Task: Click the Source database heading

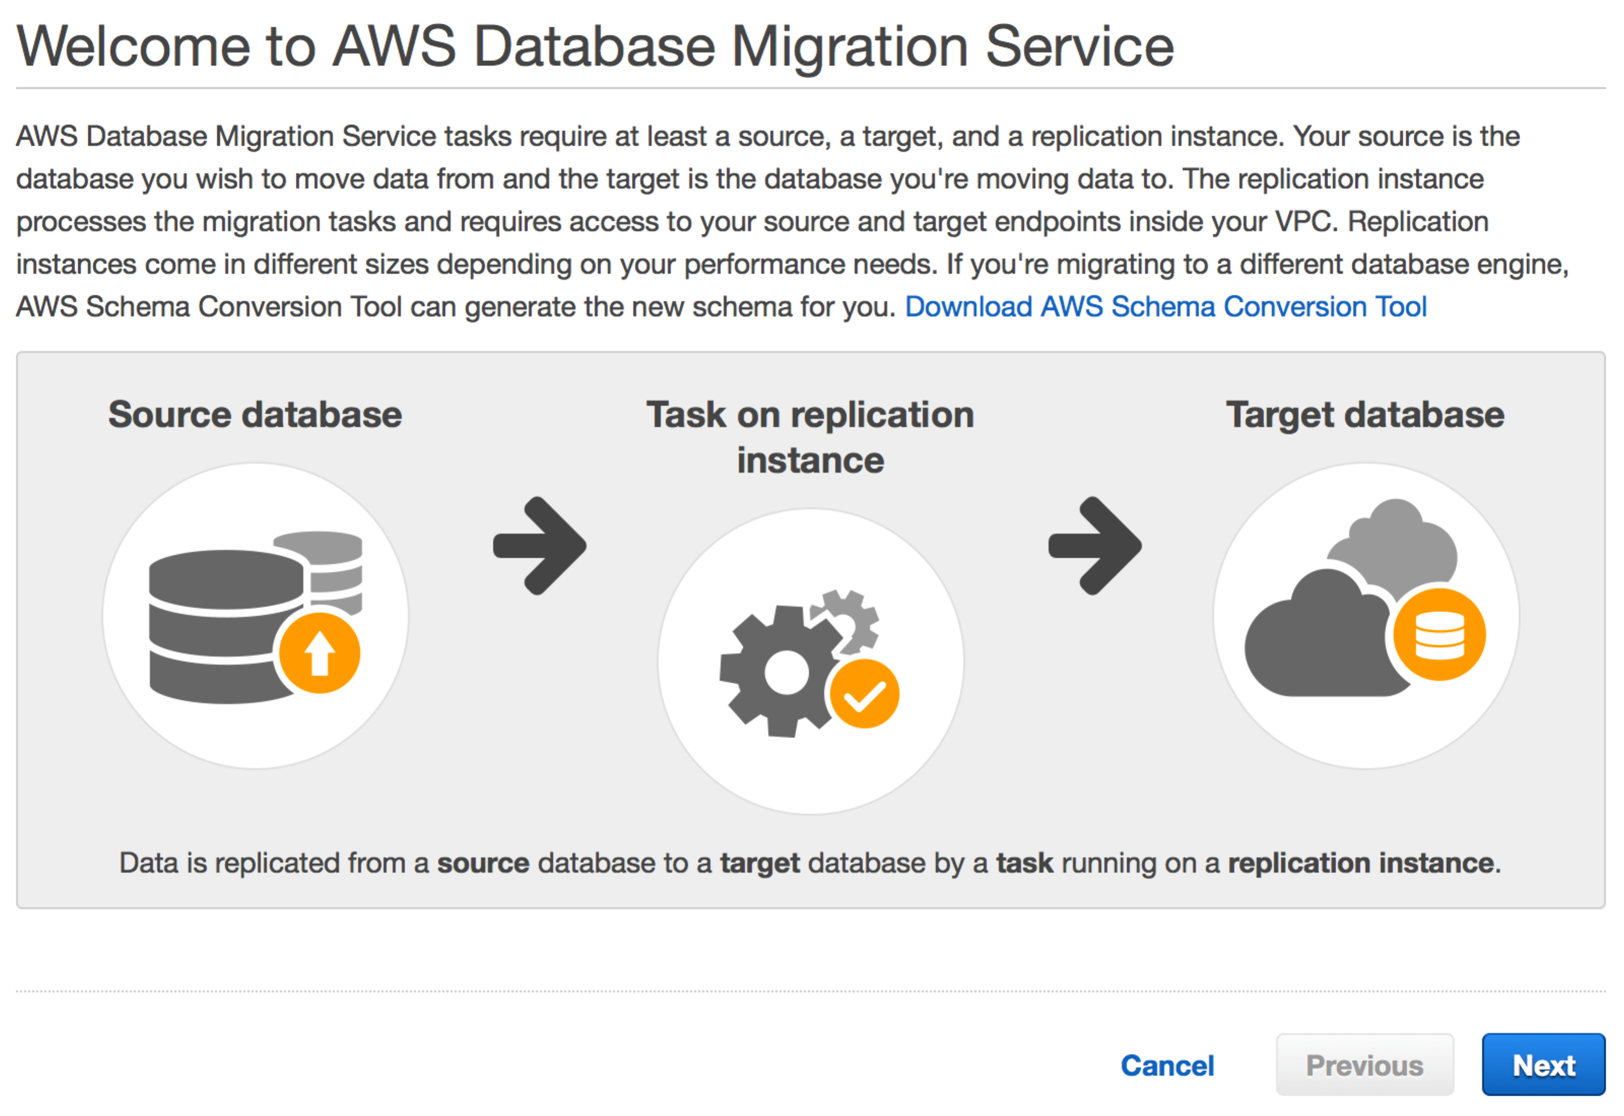Action: point(255,414)
